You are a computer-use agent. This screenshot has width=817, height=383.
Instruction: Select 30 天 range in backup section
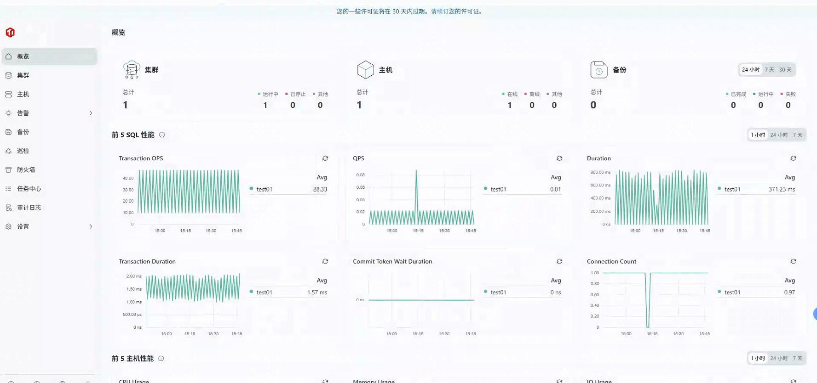click(785, 70)
